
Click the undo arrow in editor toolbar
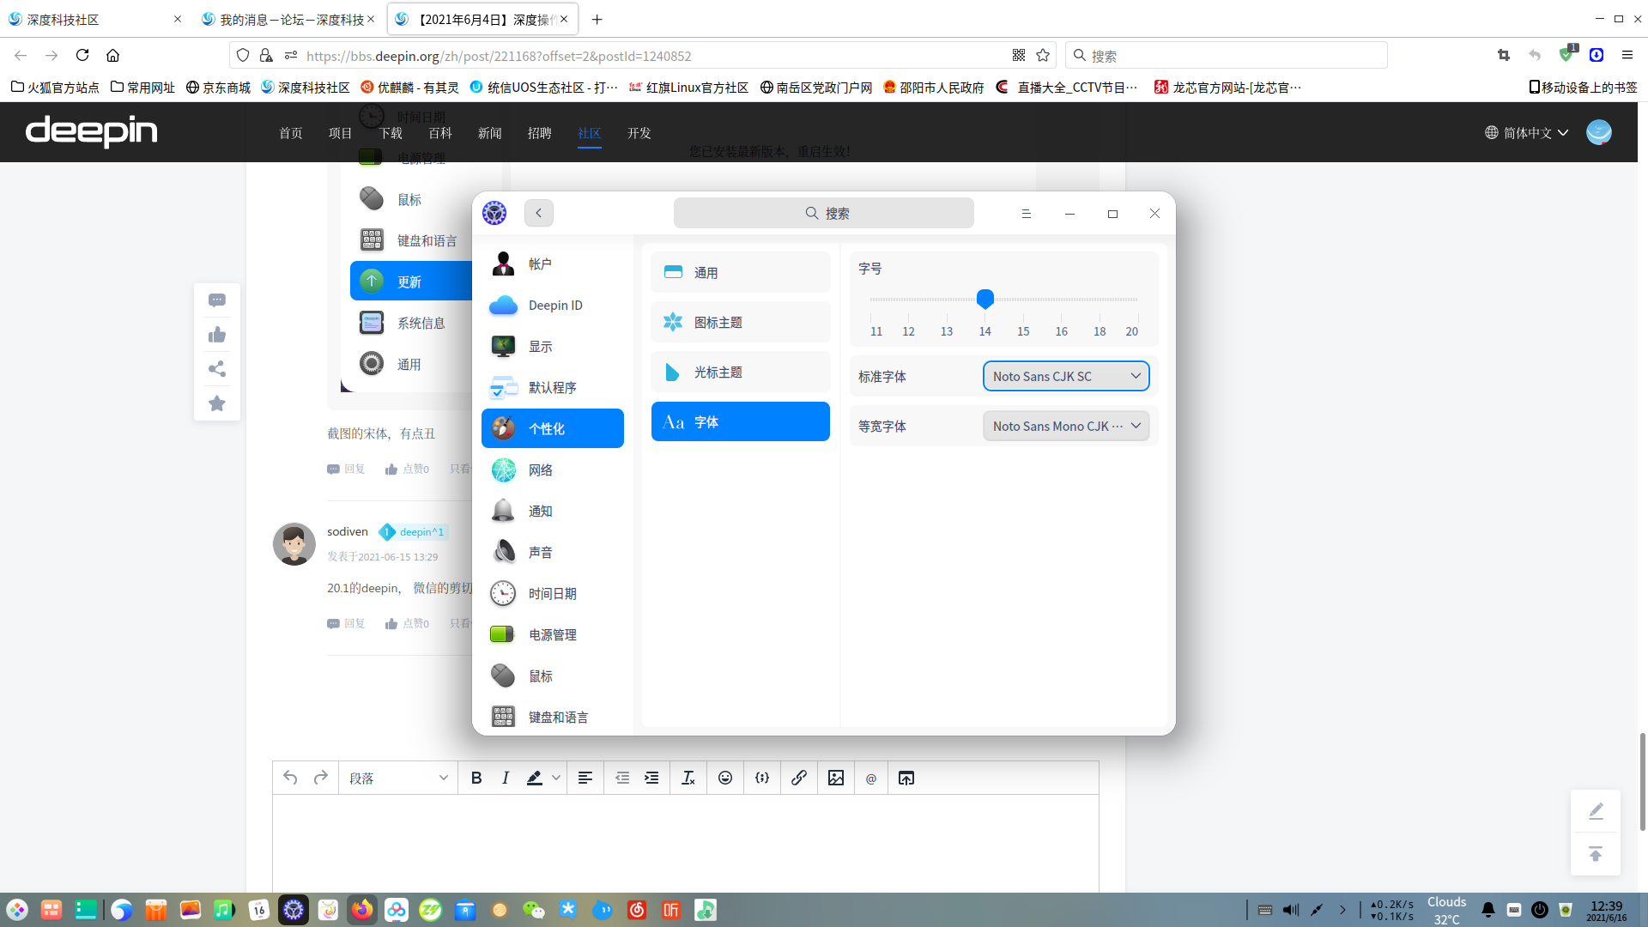click(x=290, y=778)
